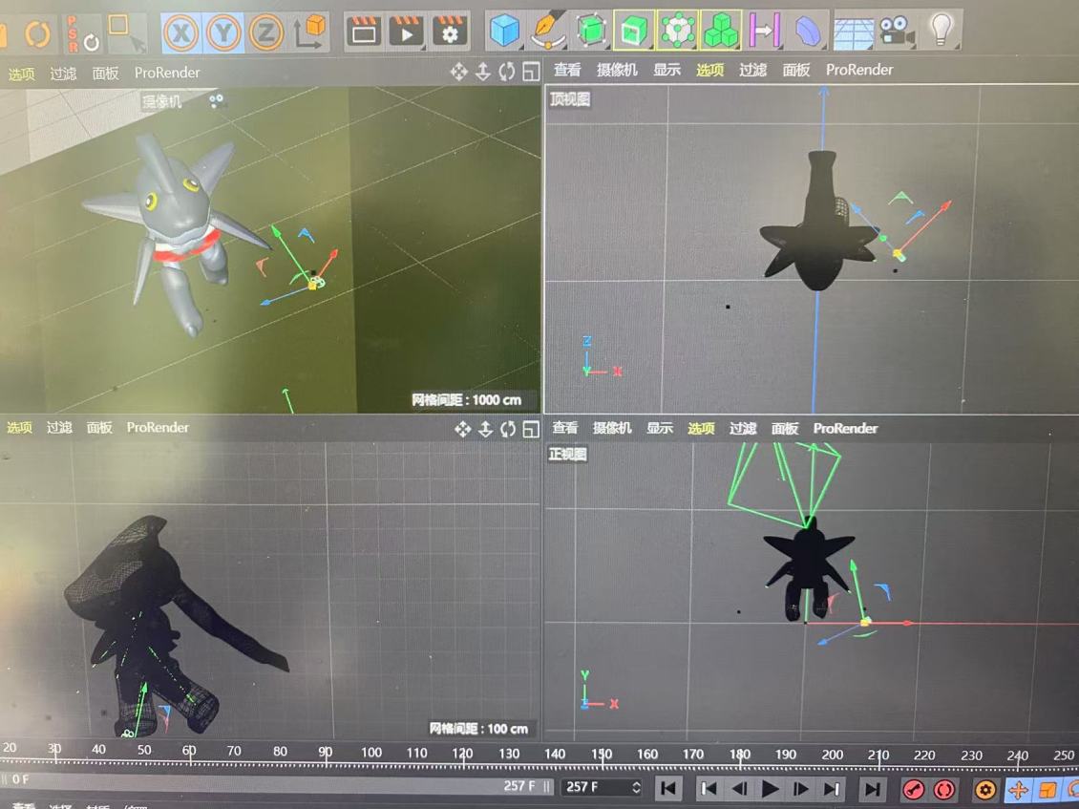Maximize the bottom-left viewport panel
Viewport: 1079px width, 809px height.
click(x=531, y=430)
